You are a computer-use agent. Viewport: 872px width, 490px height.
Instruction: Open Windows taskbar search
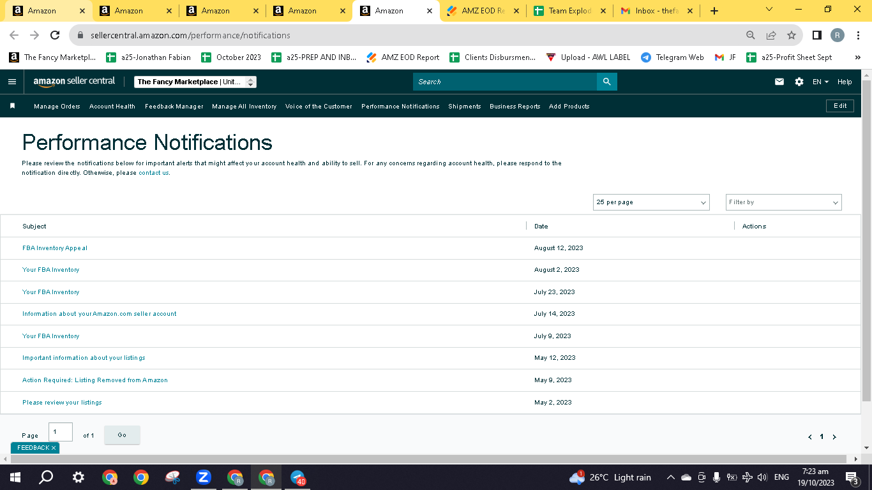46,477
